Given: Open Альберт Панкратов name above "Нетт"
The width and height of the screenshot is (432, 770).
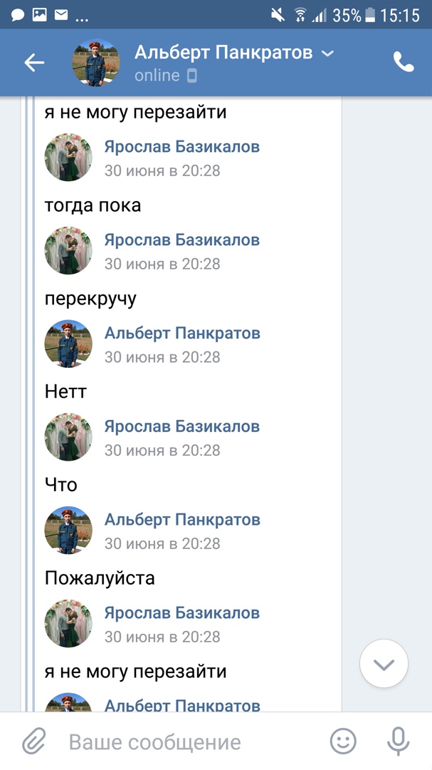Looking at the screenshot, I should [181, 333].
